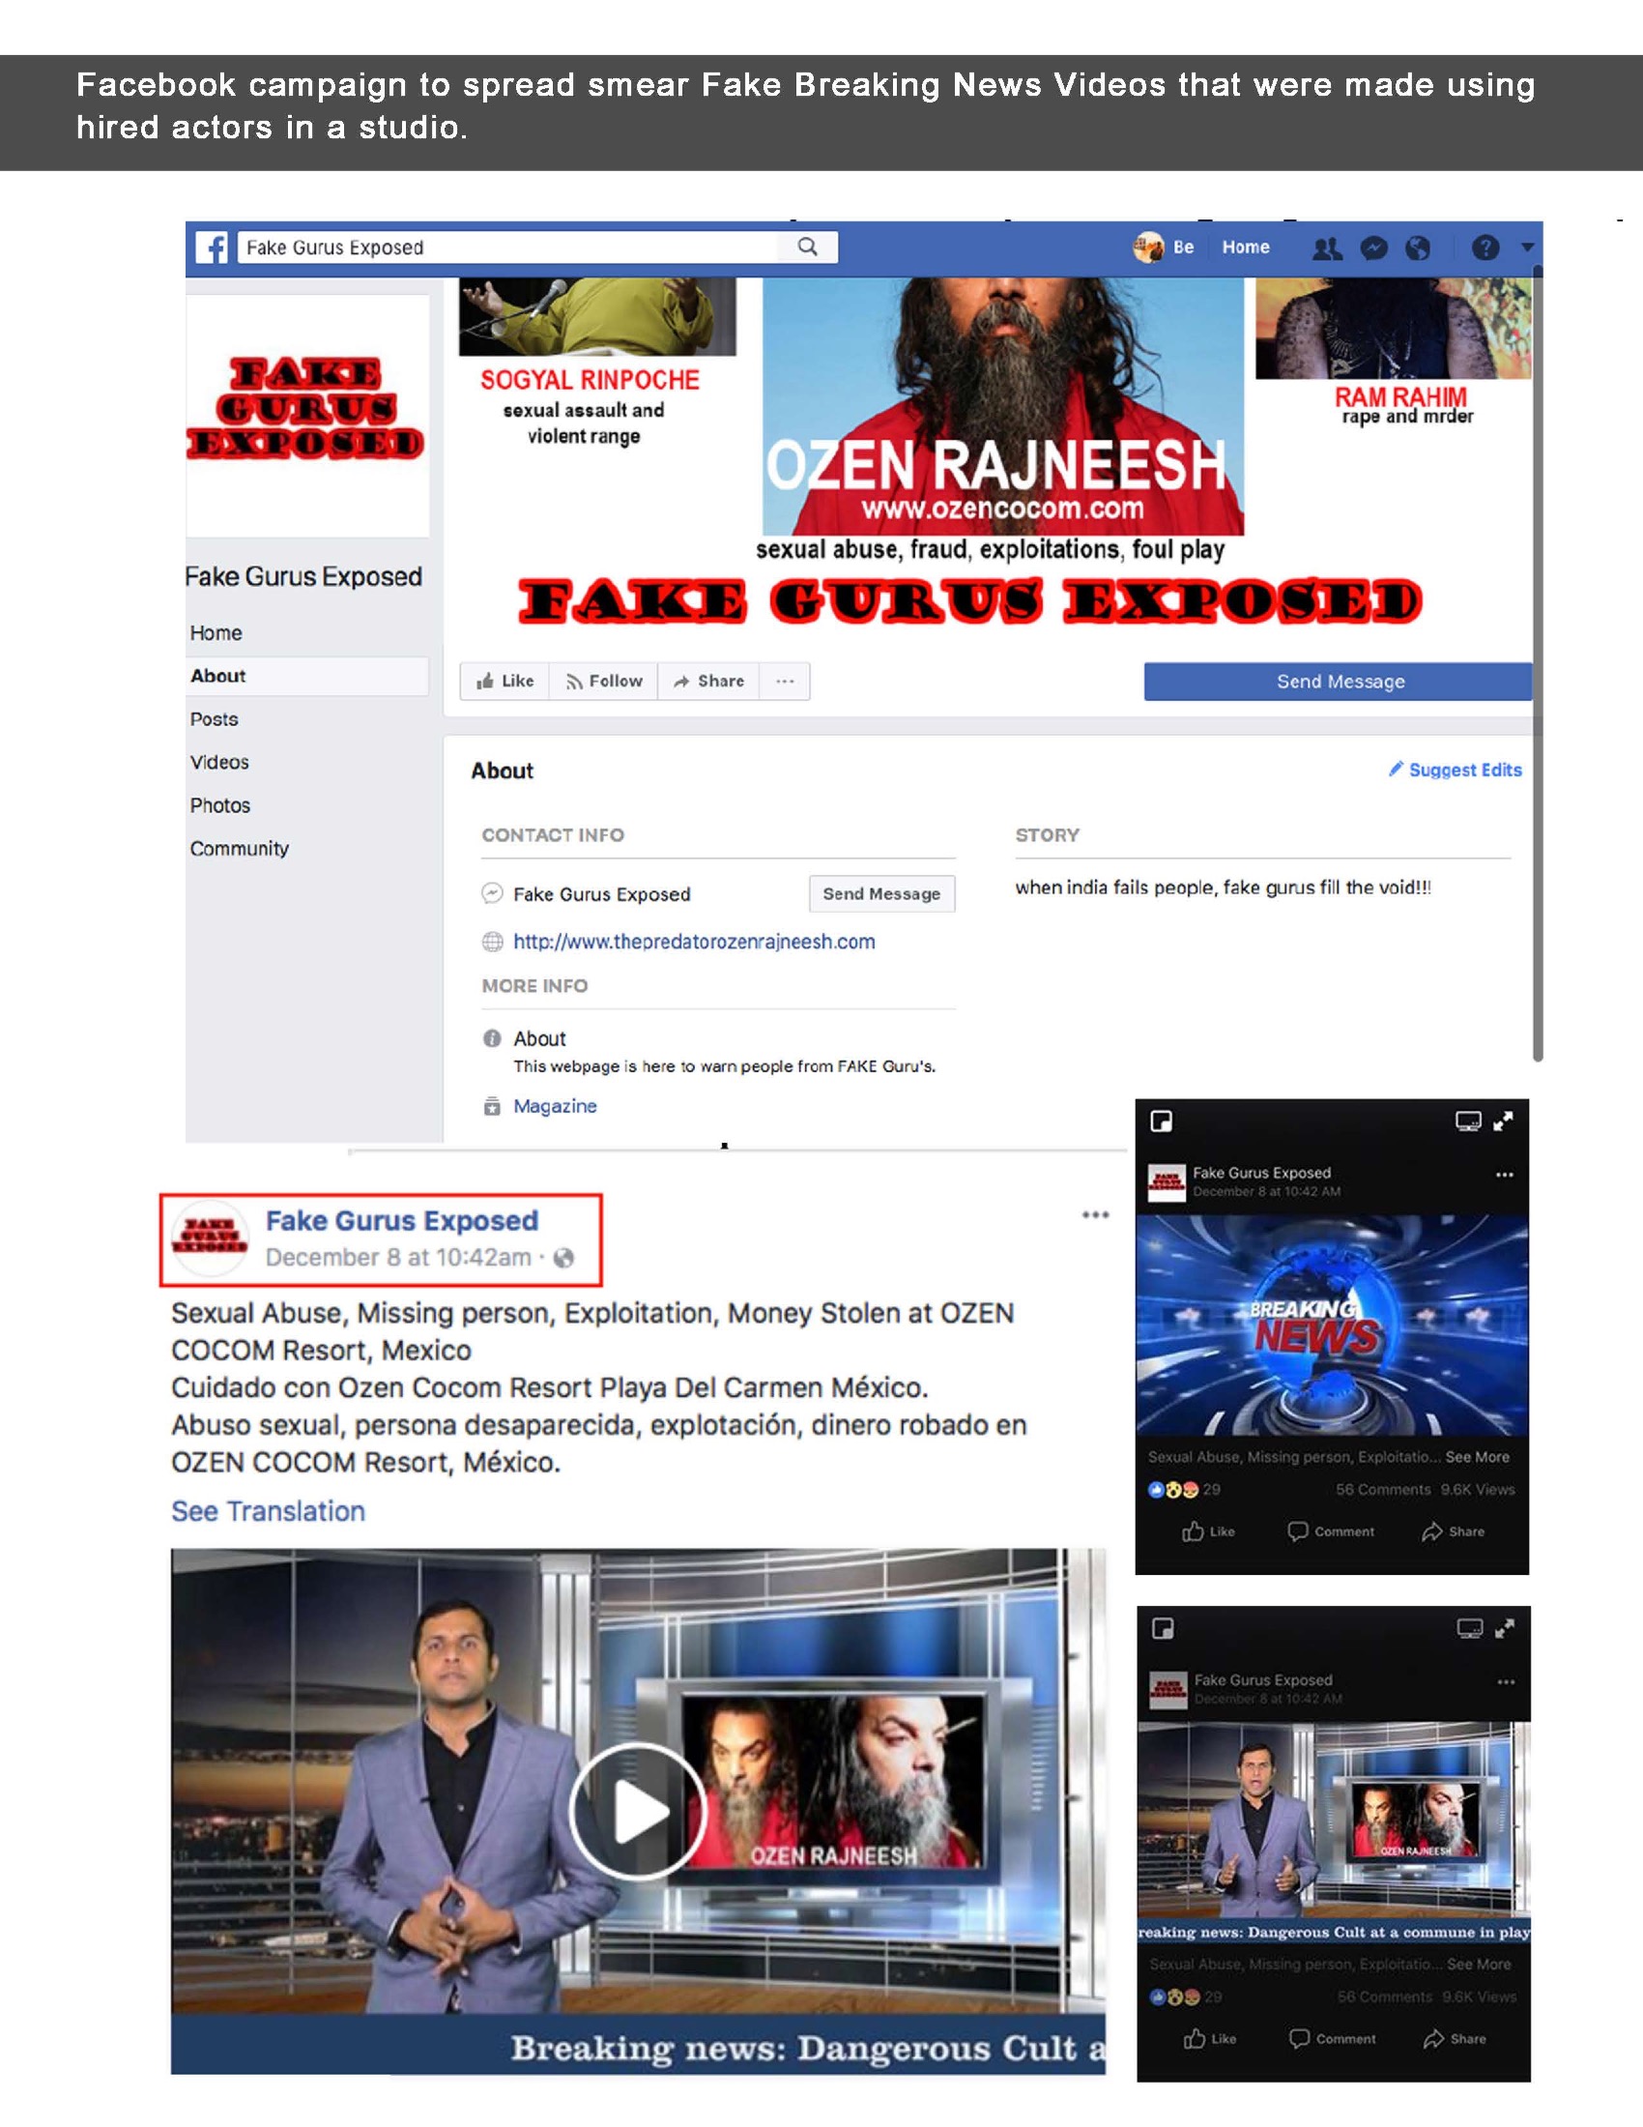Open Posts in the page sidebar
Viewport: 1643px width, 2127px height.
point(215,718)
